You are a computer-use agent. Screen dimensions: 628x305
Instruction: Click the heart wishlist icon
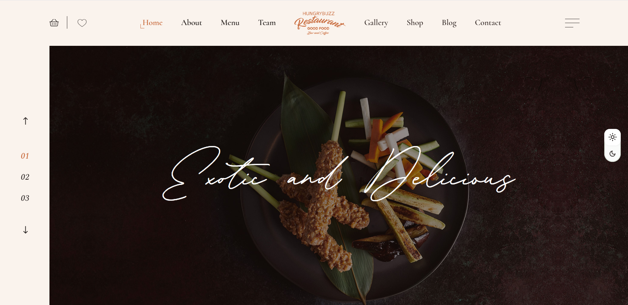82,23
